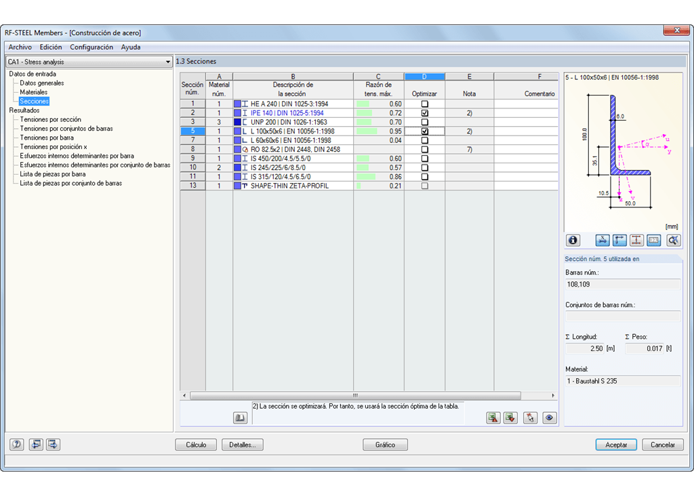Enable Optimizar for UNP 200

tap(424, 122)
